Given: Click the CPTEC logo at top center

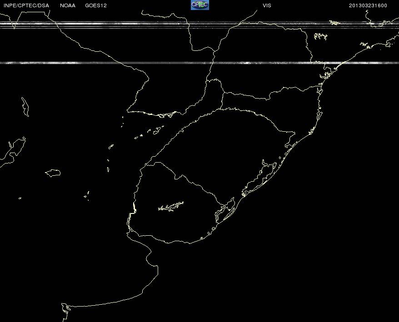Looking at the screenshot, I should click(x=200, y=5).
